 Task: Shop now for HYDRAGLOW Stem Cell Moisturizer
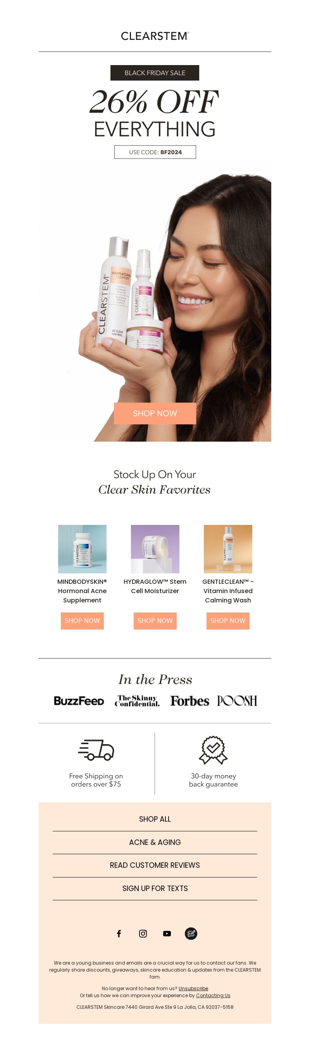click(155, 621)
